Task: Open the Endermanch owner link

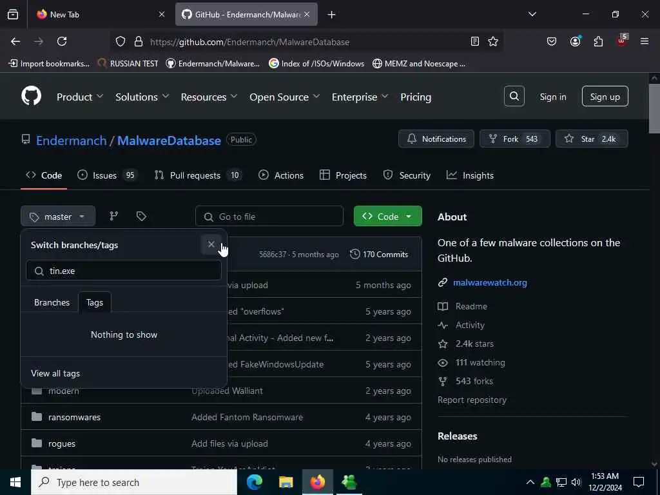Action: [71, 140]
